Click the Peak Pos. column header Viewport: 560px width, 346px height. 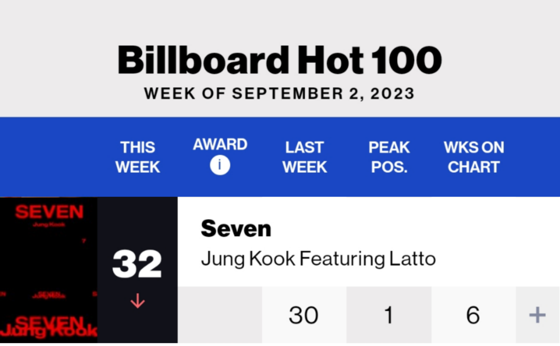[389, 157]
